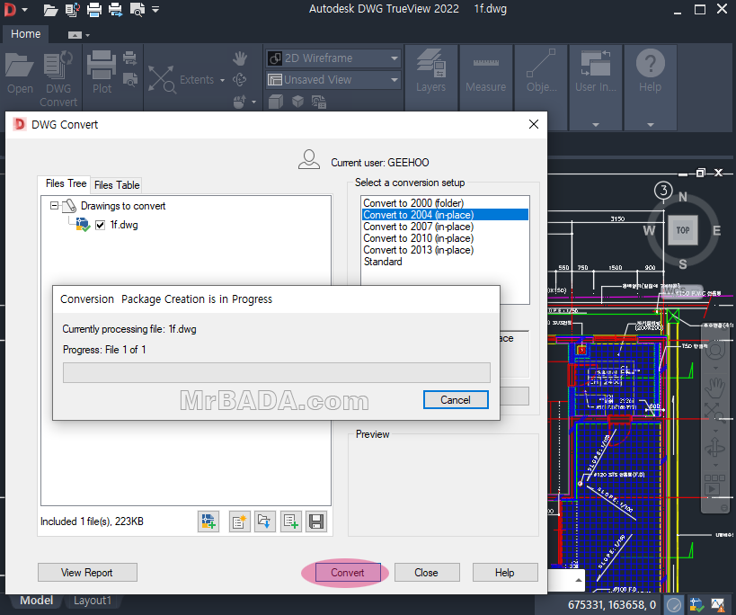This screenshot has width=736, height=615.
Task: Select the 1f.dwg tree item
Action: coord(124,225)
